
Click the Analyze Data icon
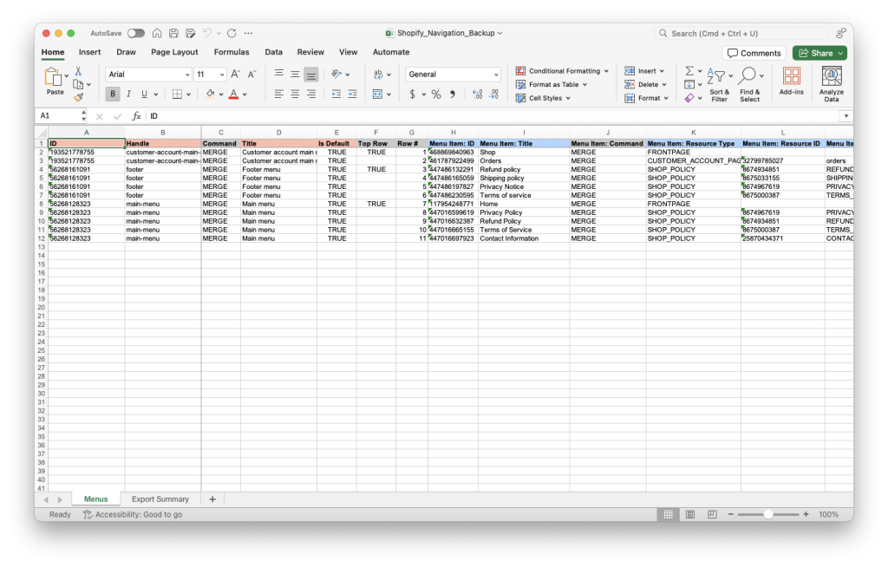831,82
